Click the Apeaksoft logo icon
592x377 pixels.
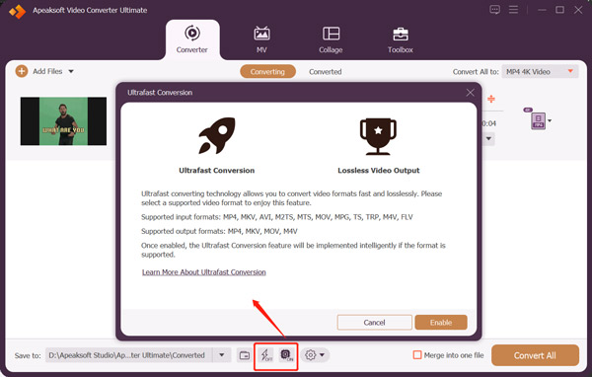coord(18,11)
